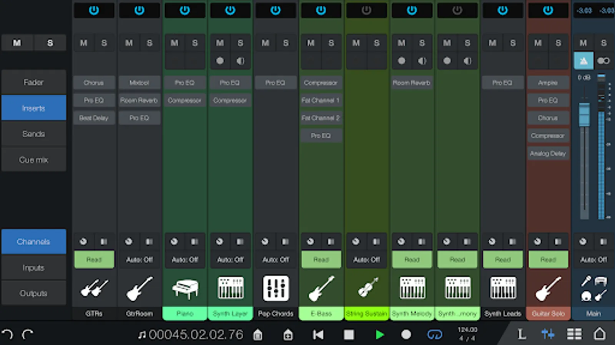The image size is (615, 345).
Task: Show the Outputs channel list
Action: point(34,293)
